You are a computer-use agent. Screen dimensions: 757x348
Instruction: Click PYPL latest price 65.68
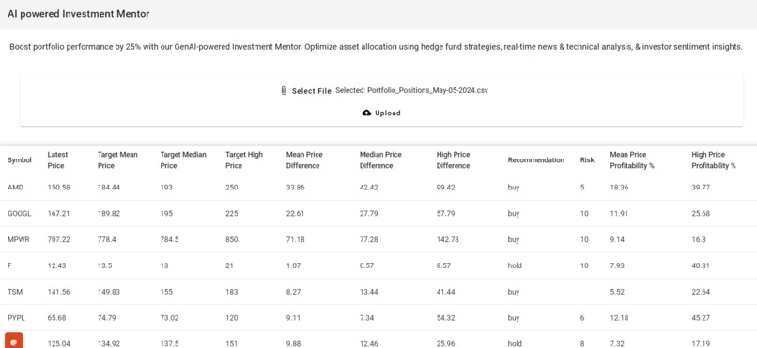(56, 318)
